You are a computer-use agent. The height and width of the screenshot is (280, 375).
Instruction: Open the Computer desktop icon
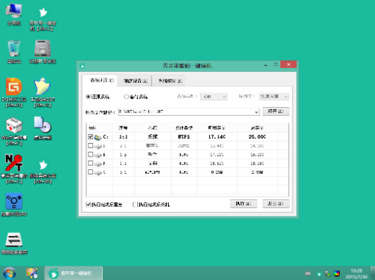tap(14, 14)
